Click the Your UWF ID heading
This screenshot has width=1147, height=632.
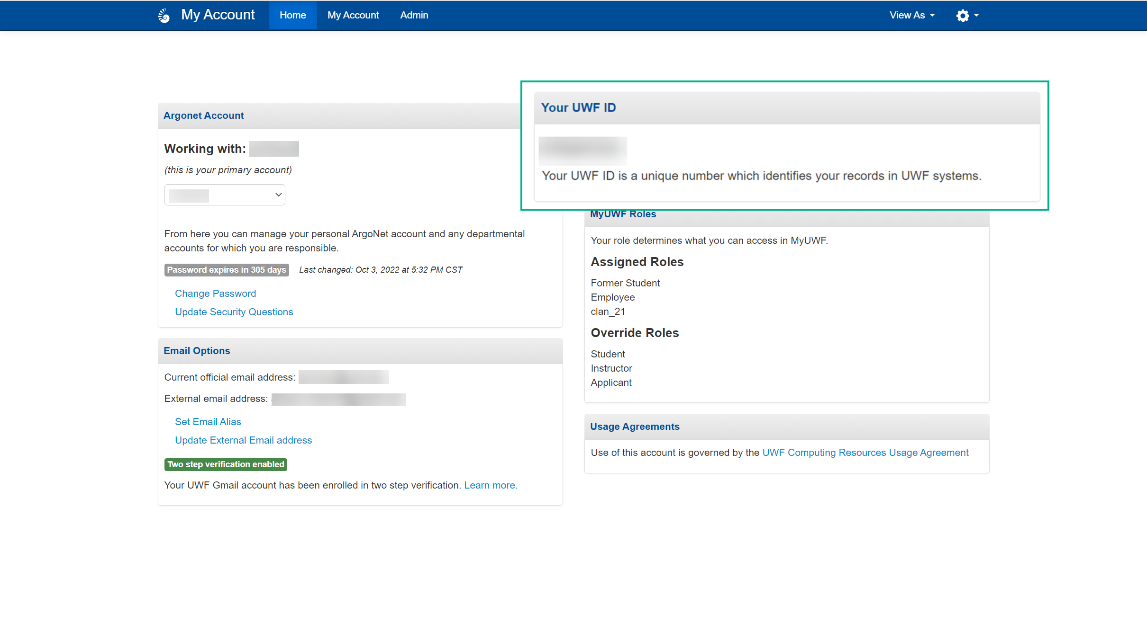(x=578, y=107)
